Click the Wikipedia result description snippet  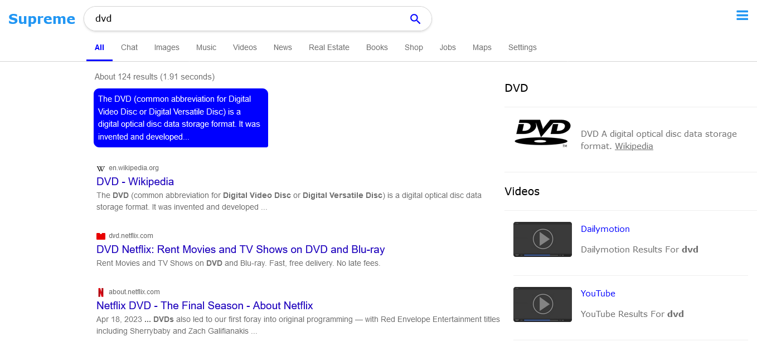pyautogui.click(x=289, y=201)
